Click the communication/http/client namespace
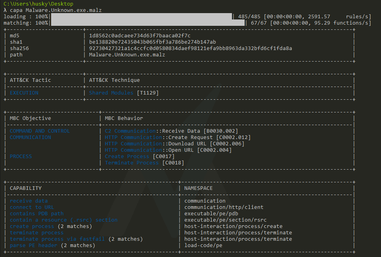The height and width of the screenshot is (257, 381). tap(224, 207)
